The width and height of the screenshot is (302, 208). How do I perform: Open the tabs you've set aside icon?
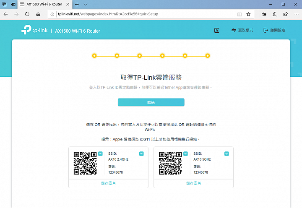point(4,4)
